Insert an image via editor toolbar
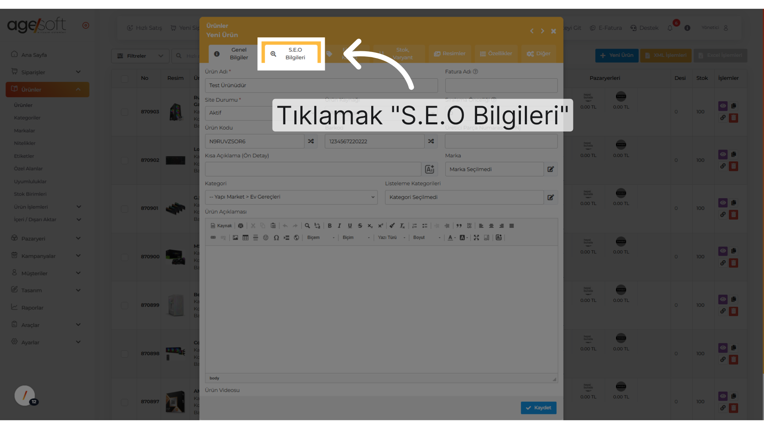764x429 pixels. (x=236, y=238)
